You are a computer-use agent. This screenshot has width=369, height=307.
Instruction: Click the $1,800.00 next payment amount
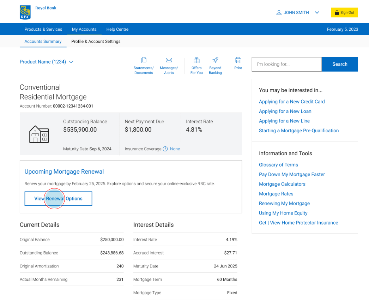(138, 130)
